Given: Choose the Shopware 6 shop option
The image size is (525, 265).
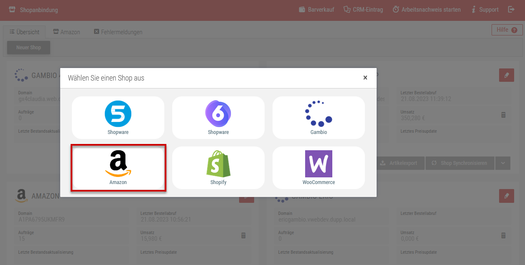Looking at the screenshot, I should tap(218, 118).
